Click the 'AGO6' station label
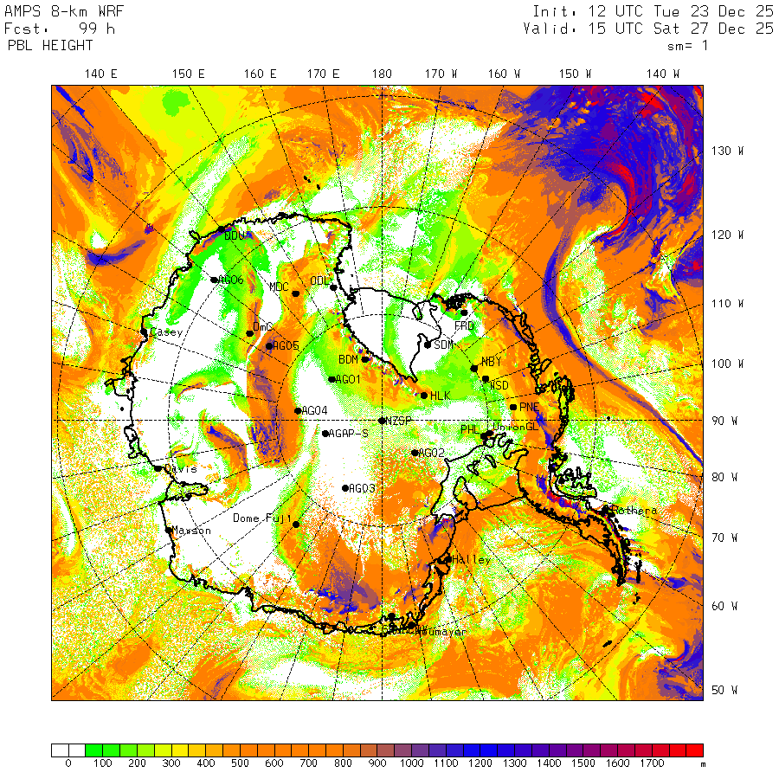The image size is (779, 779). (x=231, y=280)
